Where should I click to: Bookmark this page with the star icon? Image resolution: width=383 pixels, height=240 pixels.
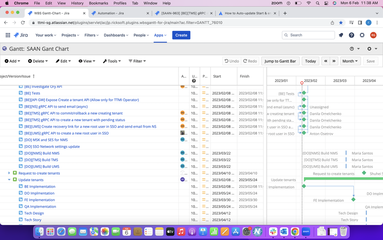click(341, 23)
